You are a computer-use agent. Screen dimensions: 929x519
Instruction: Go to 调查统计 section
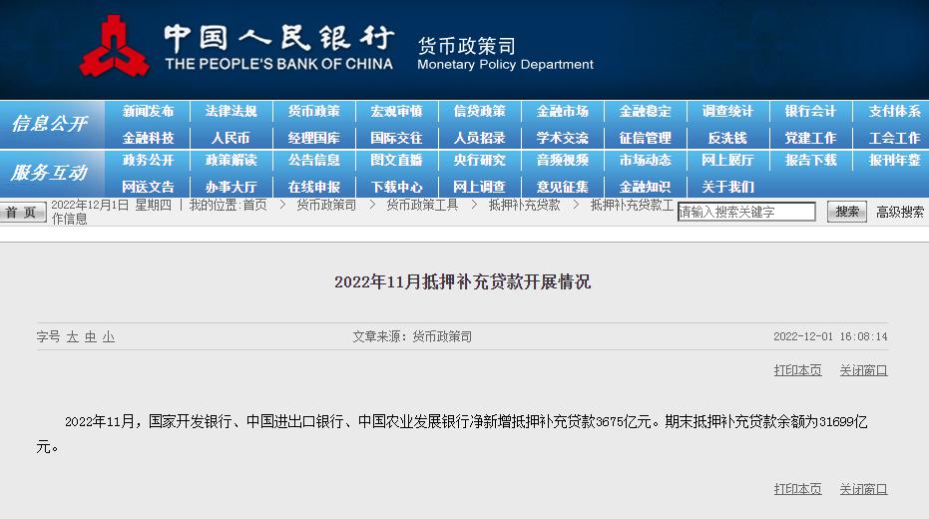[x=727, y=112]
